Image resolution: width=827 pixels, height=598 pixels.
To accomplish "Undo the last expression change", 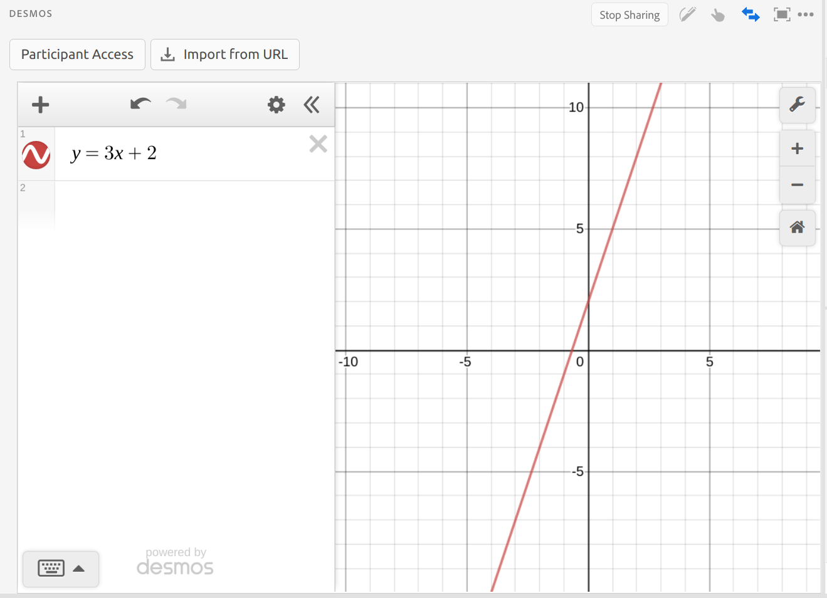I will pos(141,104).
